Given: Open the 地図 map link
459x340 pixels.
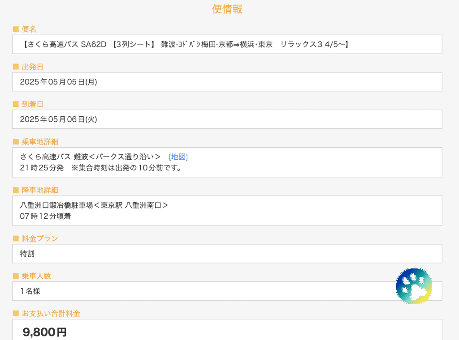Looking at the screenshot, I should point(178,157).
